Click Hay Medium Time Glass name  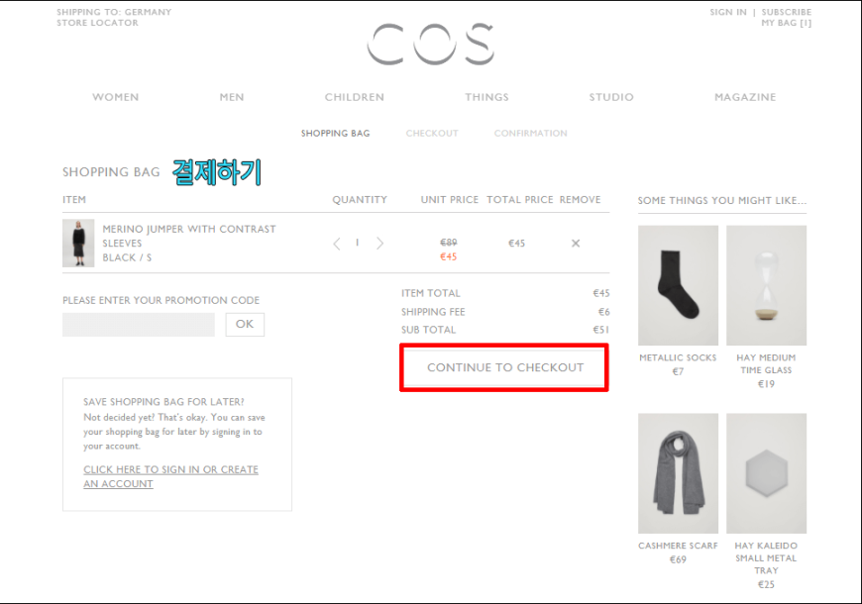[x=766, y=363]
